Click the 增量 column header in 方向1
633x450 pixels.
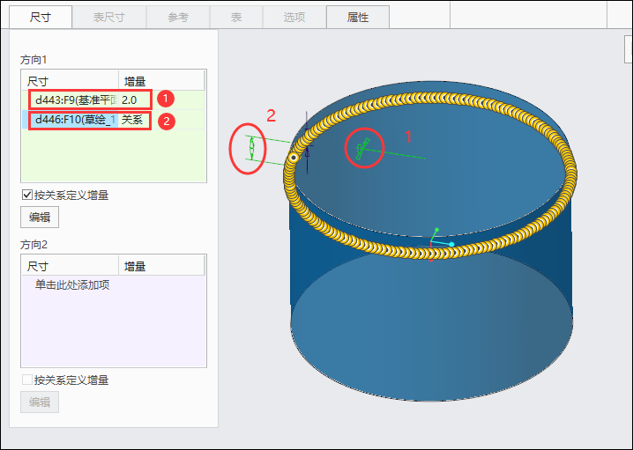(161, 81)
